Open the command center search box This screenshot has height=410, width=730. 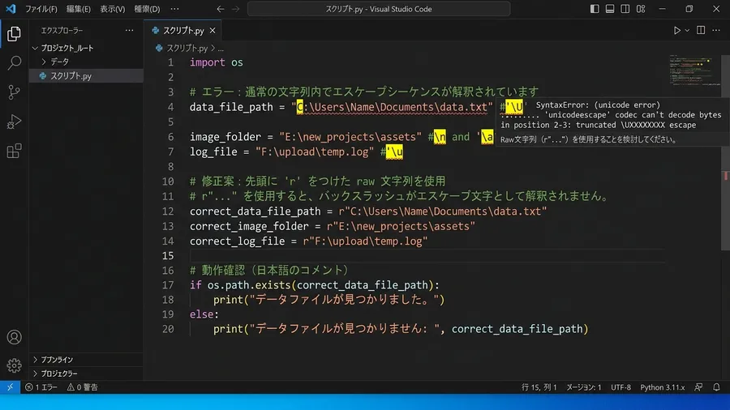[379, 9]
